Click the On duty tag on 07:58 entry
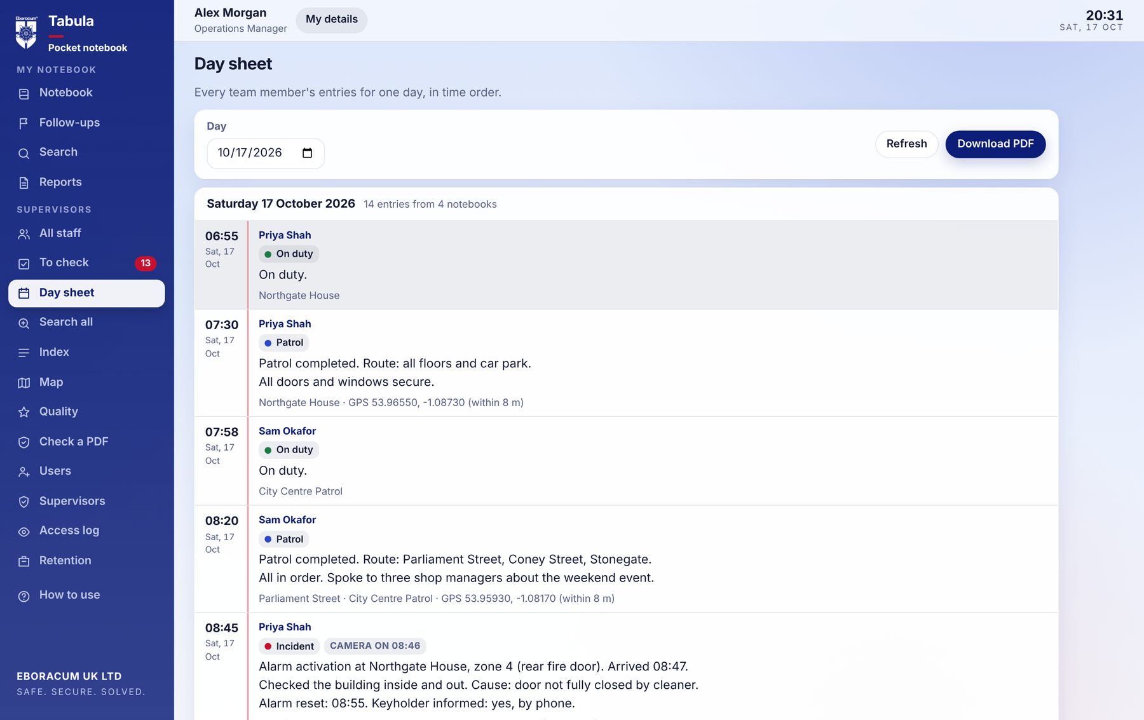Image resolution: width=1144 pixels, height=720 pixels. (289, 450)
